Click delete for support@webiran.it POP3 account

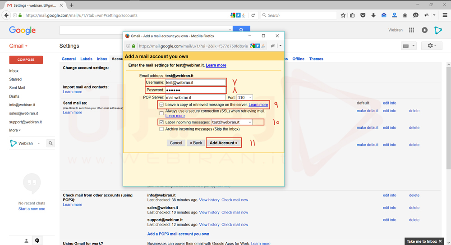tap(414, 220)
